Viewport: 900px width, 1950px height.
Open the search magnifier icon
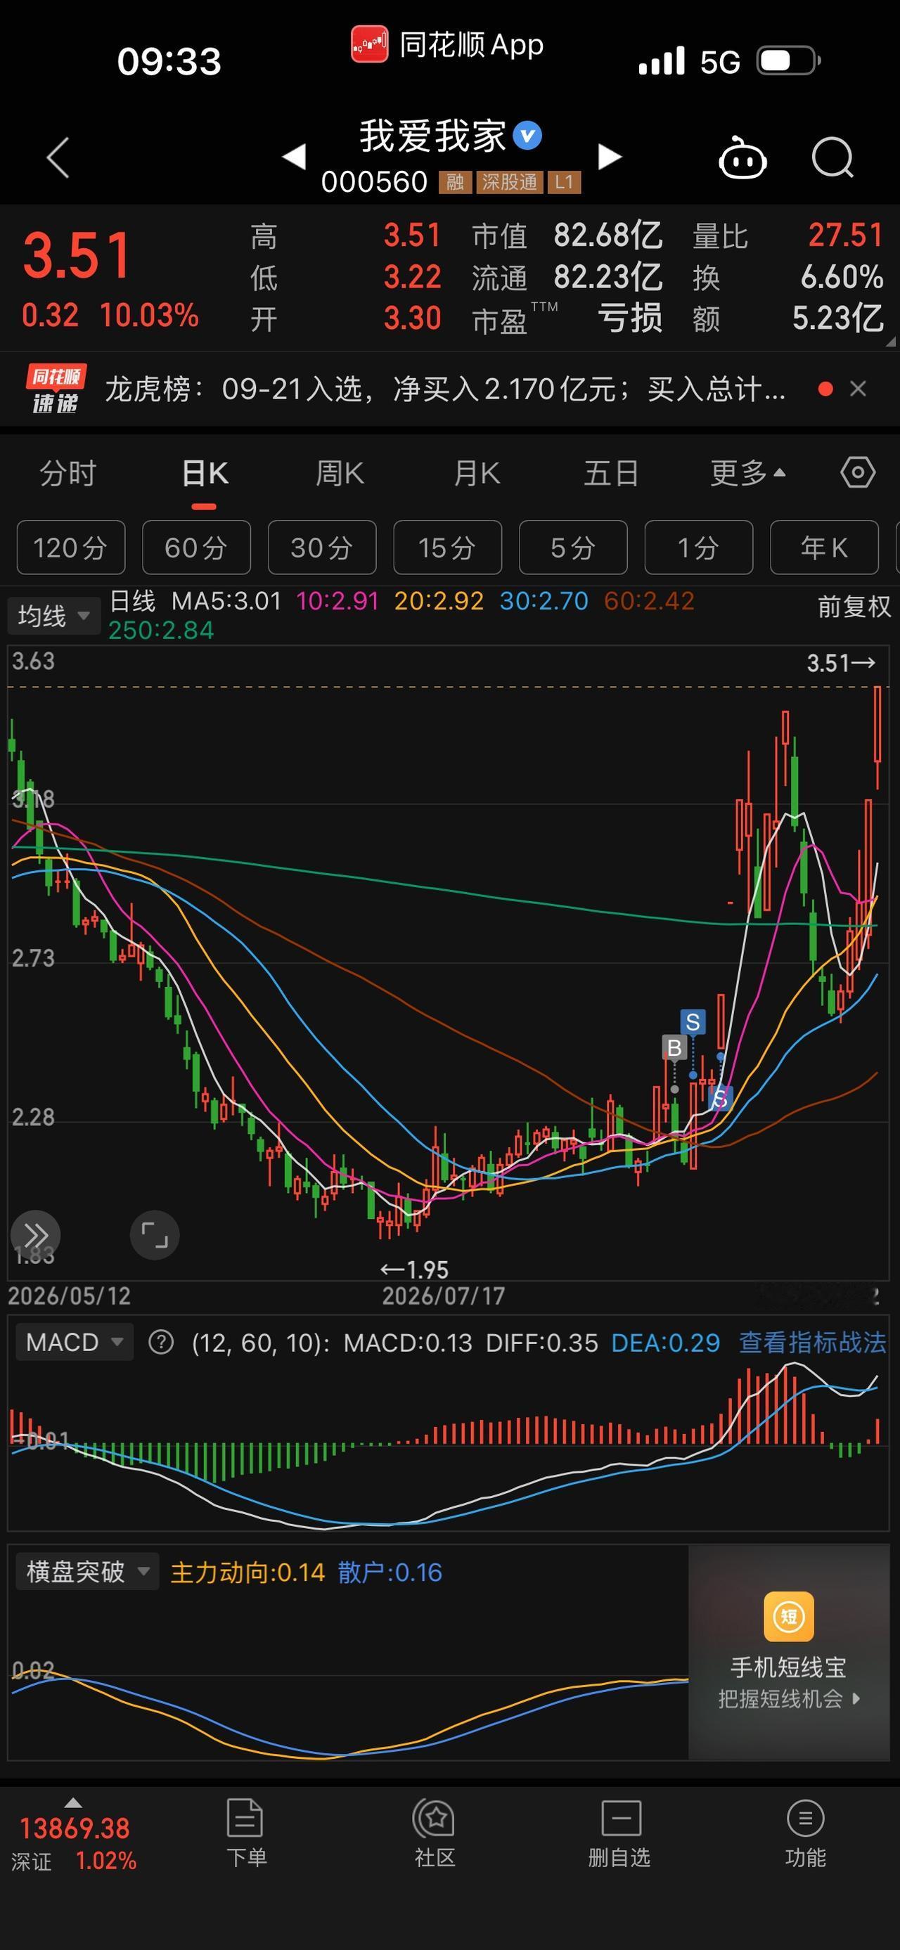[832, 157]
